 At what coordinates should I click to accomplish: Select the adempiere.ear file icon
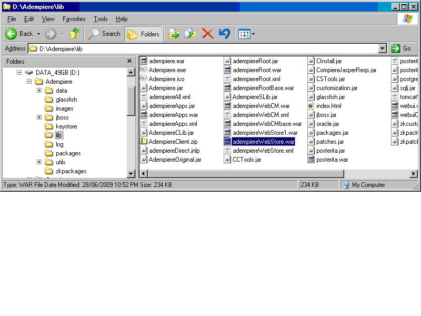pyautogui.click(x=144, y=61)
